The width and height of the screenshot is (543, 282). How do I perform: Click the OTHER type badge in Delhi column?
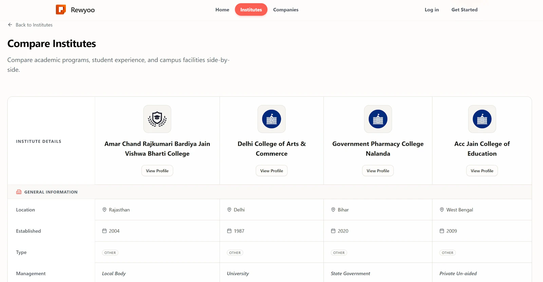tap(235, 253)
